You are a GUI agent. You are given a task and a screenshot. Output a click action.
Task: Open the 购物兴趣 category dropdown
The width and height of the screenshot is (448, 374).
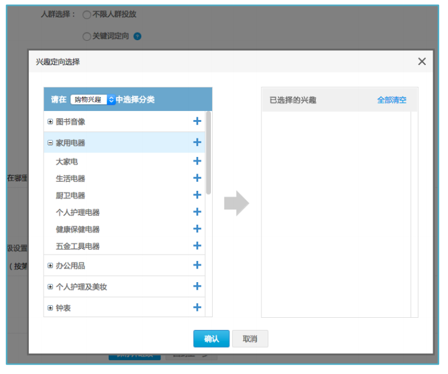92,100
